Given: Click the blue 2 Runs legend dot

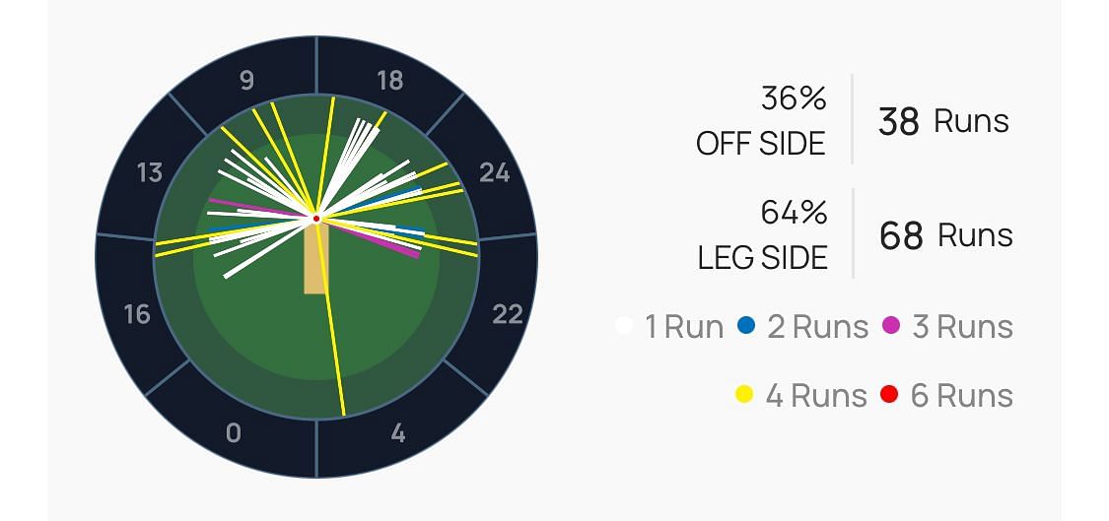Looking at the screenshot, I should click(x=745, y=325).
